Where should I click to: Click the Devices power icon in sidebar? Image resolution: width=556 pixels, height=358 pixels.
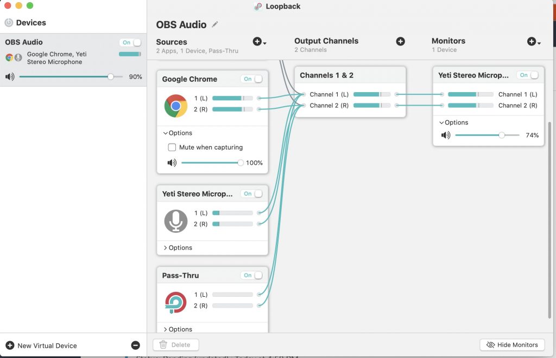[9, 23]
